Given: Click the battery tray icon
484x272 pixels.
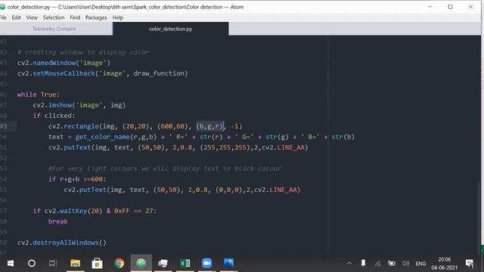Looking at the screenshot, I should pos(392,263).
